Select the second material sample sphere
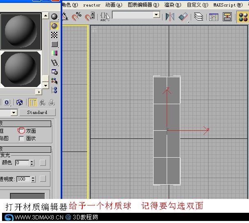The height and width of the screenshot is (223, 249). click(x=21, y=69)
